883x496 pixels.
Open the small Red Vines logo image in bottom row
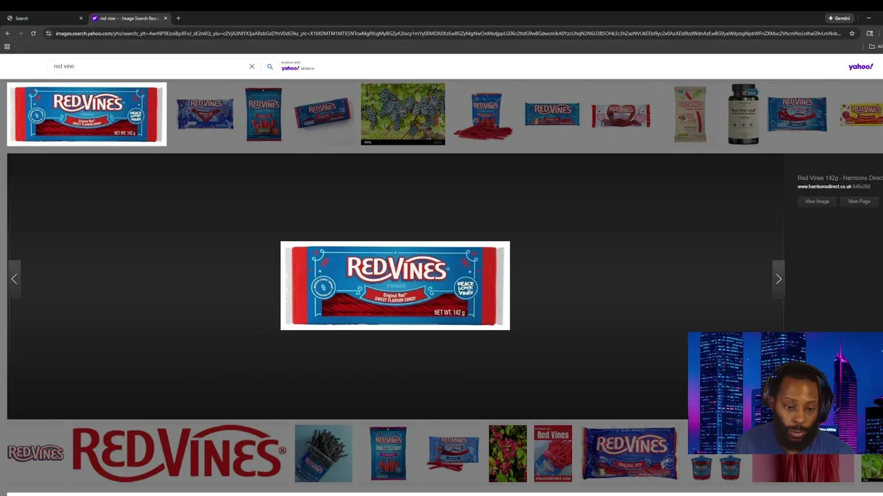[x=35, y=453]
